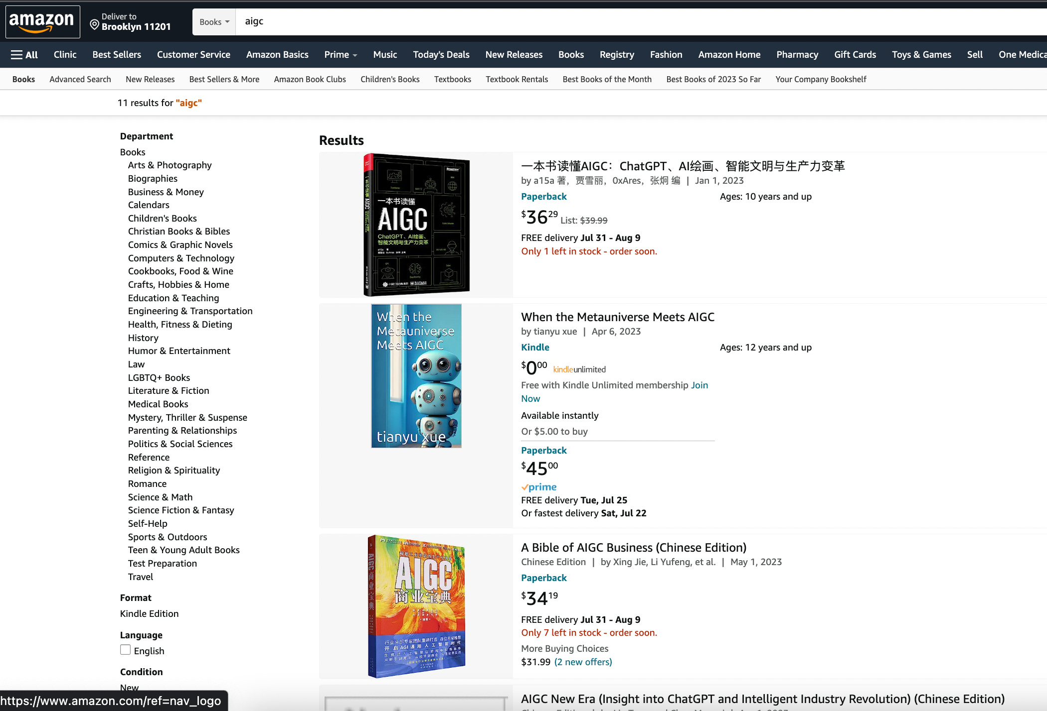Viewport: 1047px width, 711px height.
Task: Open Toys & Games
Action: [921, 55]
